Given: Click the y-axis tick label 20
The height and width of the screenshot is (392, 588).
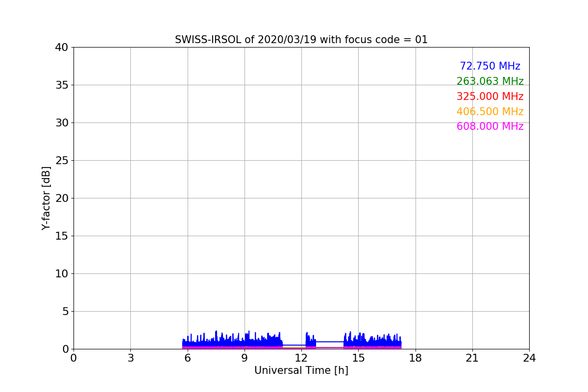Looking at the screenshot, I should [x=62, y=198].
